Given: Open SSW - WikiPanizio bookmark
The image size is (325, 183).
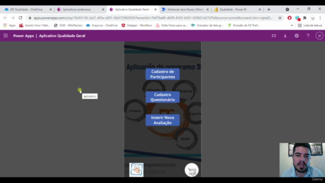Looking at the screenshot, I should click(68, 25).
